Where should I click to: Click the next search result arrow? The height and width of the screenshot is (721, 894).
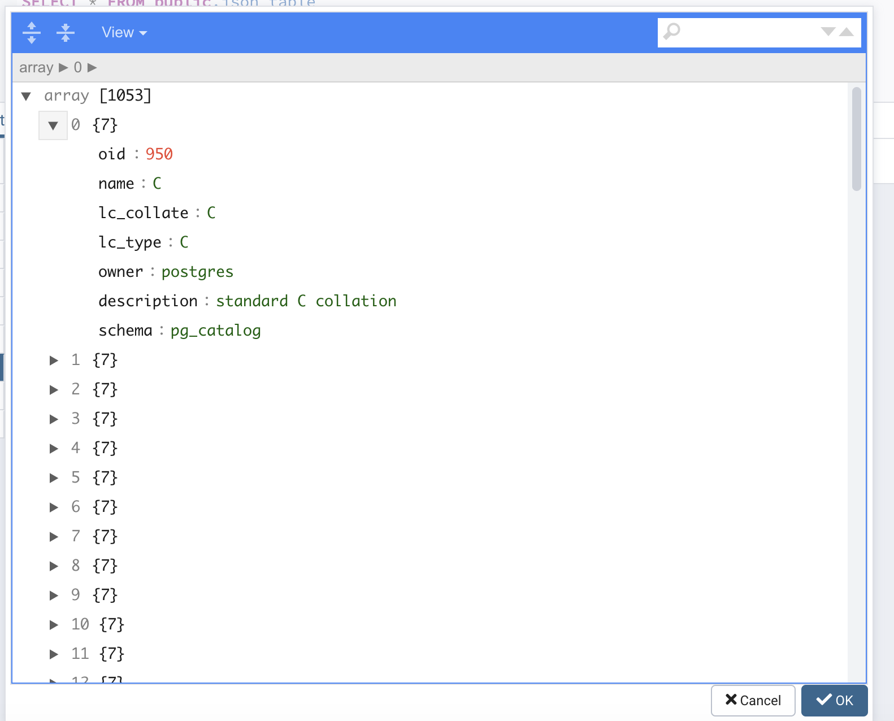point(828,32)
